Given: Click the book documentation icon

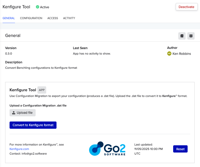Looking at the screenshot, I should point(182,36).
